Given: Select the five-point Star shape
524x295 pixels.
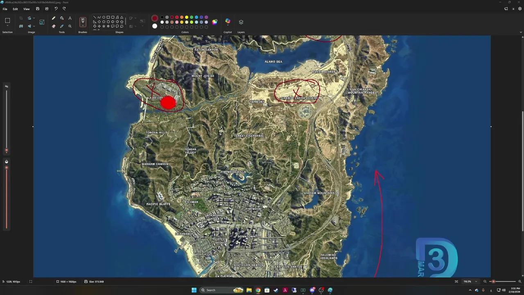Looking at the screenshot, I should tap(104, 26).
